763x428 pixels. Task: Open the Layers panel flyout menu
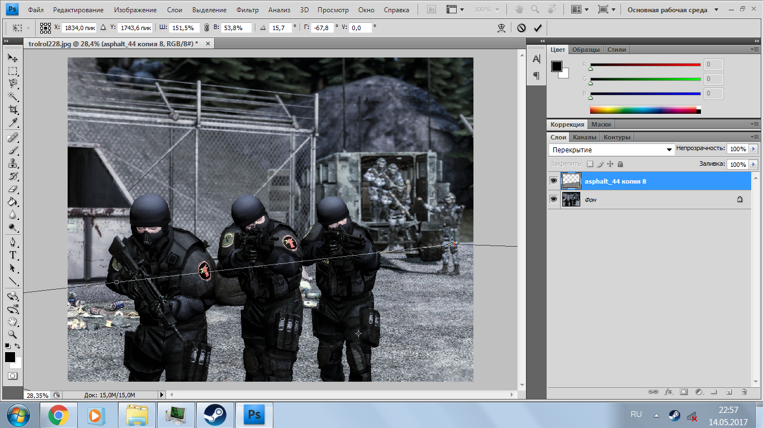click(x=754, y=137)
